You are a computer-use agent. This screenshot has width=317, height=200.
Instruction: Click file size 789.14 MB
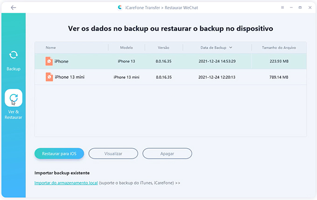(279, 77)
